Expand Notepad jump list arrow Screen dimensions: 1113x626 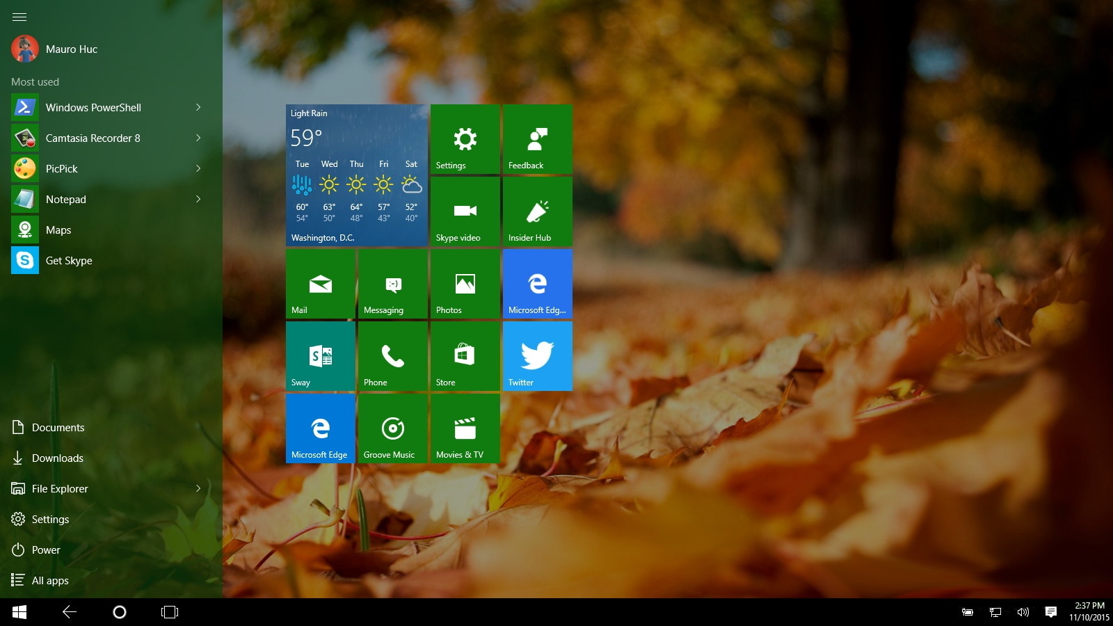[x=198, y=199]
